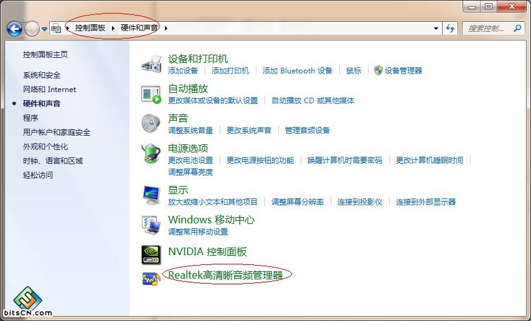Open Windows 移动中心 heading
The image size is (531, 321).
[211, 220]
